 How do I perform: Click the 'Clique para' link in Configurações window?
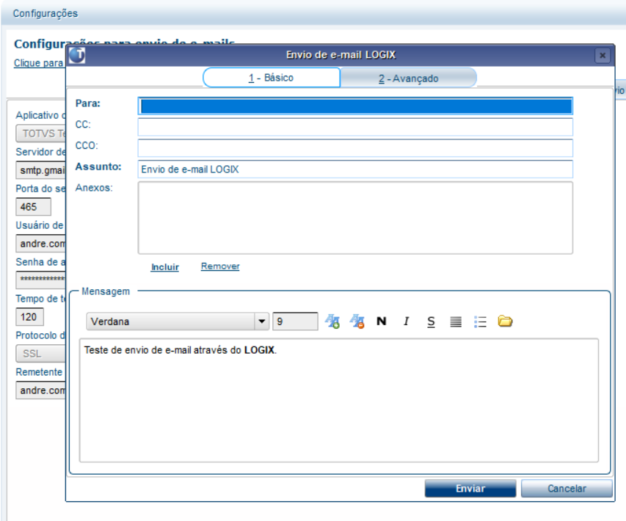[x=39, y=63]
